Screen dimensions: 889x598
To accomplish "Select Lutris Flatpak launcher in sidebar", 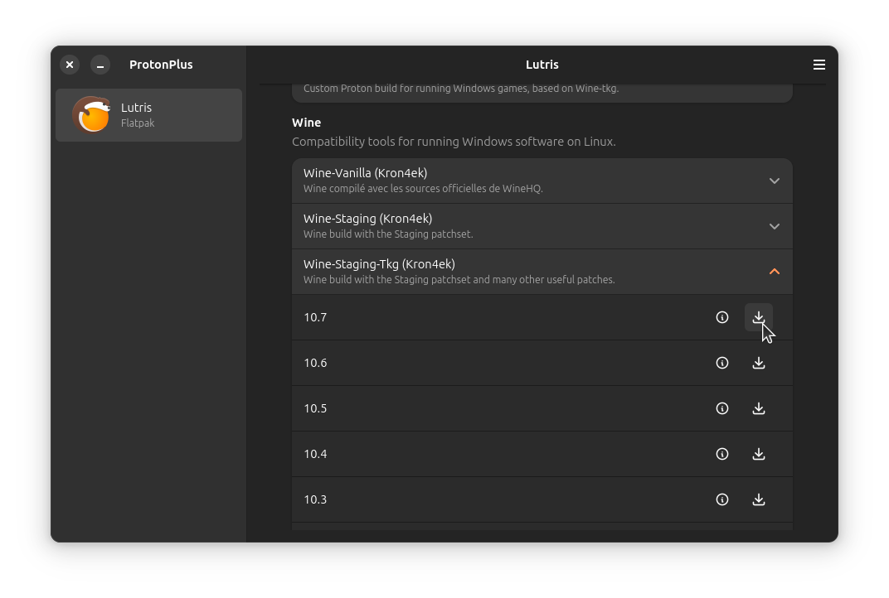I will point(148,115).
